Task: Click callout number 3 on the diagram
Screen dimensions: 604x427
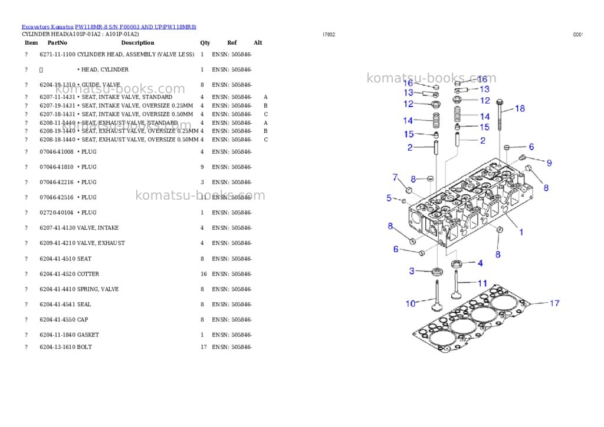Action: [x=412, y=271]
